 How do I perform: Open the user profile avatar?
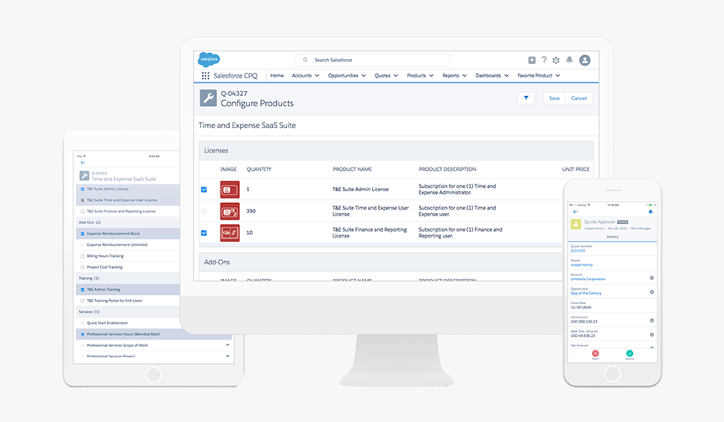point(584,60)
